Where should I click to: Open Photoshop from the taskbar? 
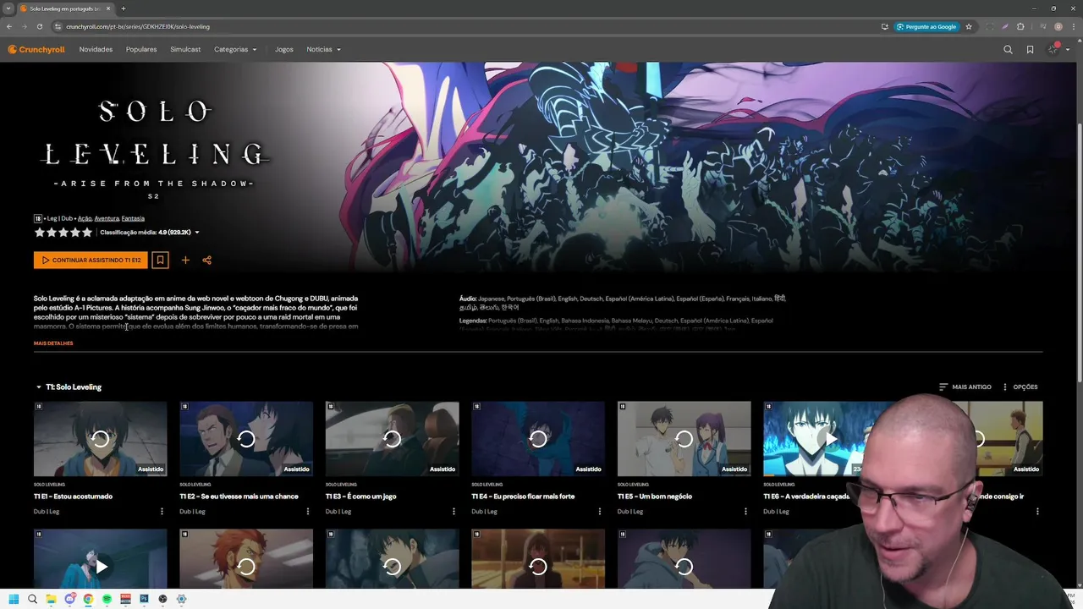[x=144, y=599]
